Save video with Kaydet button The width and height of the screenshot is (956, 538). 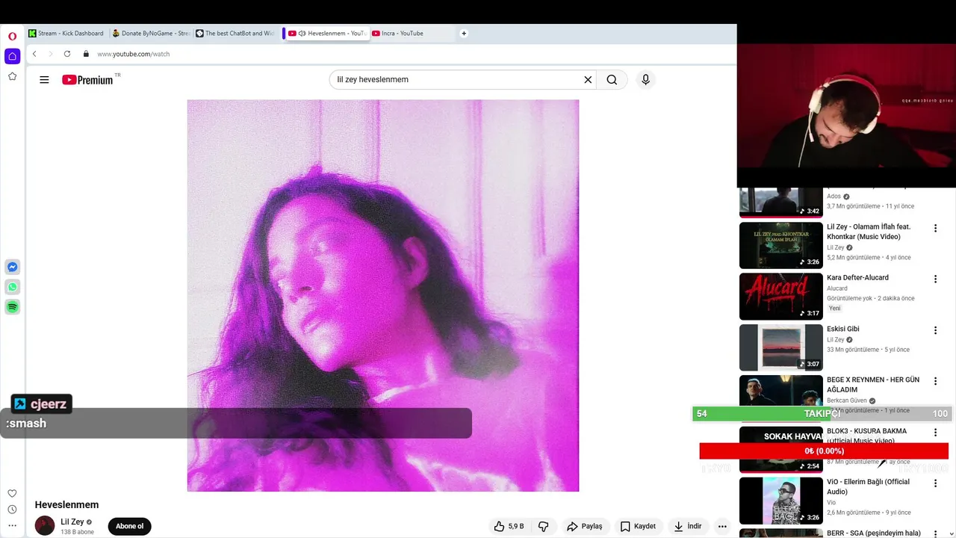tap(638, 526)
